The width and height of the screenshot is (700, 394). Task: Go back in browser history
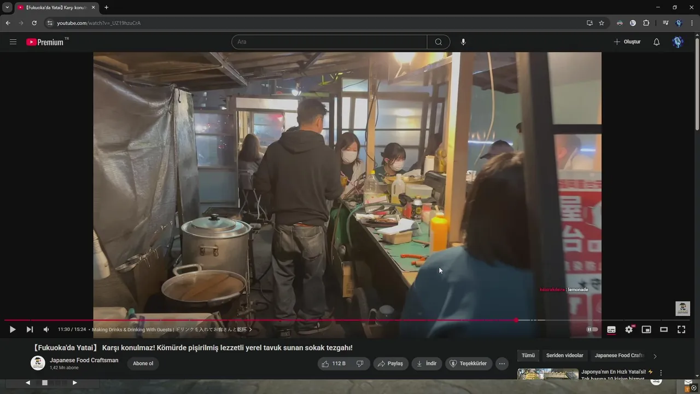[x=8, y=23]
